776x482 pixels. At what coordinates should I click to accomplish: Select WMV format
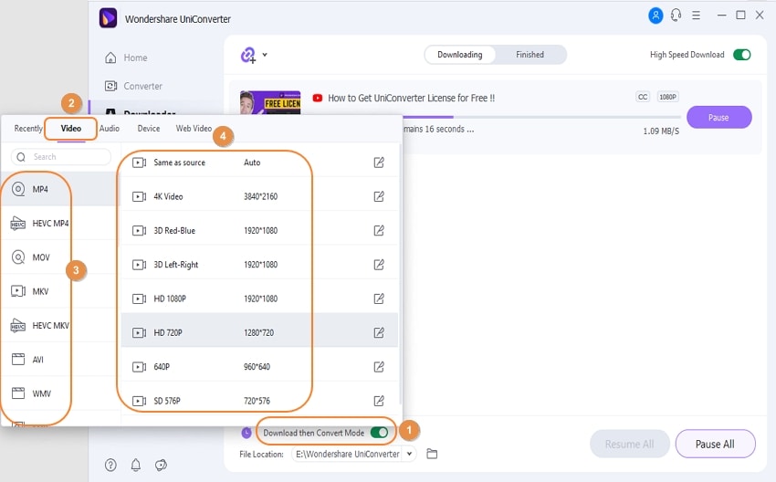(x=59, y=393)
